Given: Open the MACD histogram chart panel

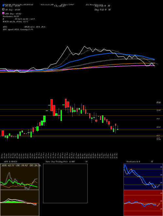Looking at the screenshot, I should (20, 203).
